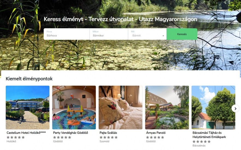Open Party Vendégház Gödöllő pool photo
The width and height of the screenshot is (241, 150).
74,107
